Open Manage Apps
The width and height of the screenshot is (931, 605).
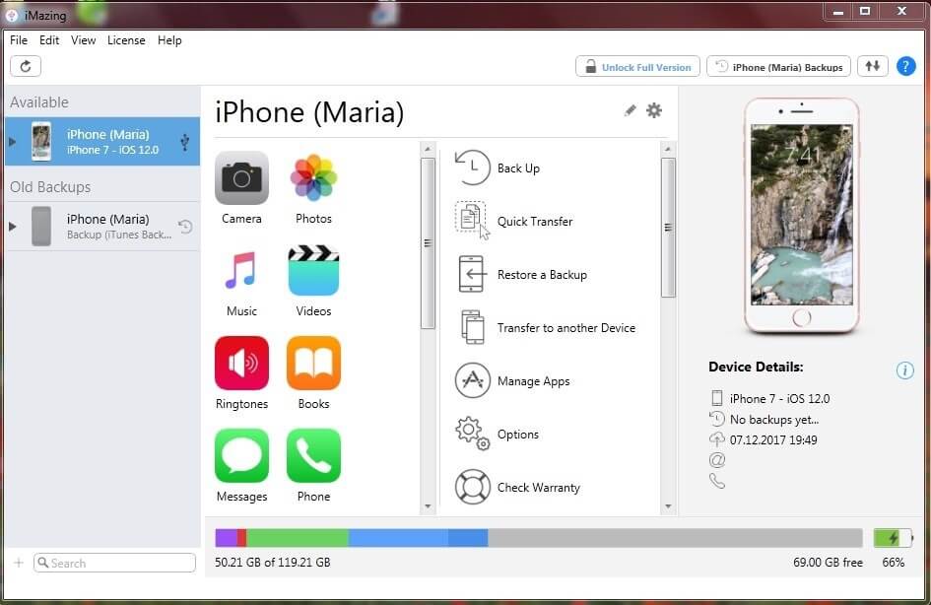512,380
